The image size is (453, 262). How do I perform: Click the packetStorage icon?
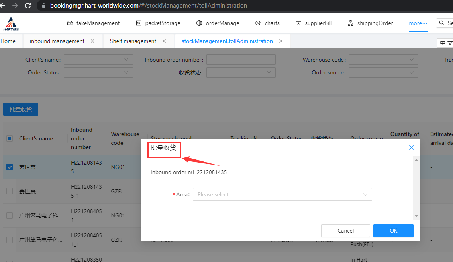[x=139, y=23]
